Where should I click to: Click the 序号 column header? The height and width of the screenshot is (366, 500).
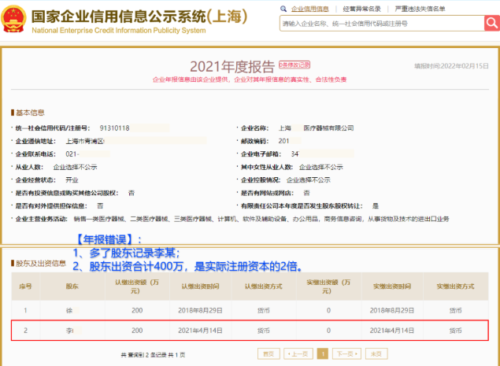(x=25, y=287)
